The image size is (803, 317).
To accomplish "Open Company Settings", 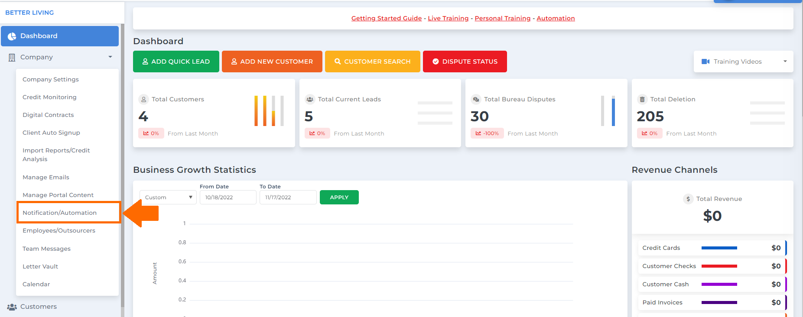I will pyautogui.click(x=51, y=79).
